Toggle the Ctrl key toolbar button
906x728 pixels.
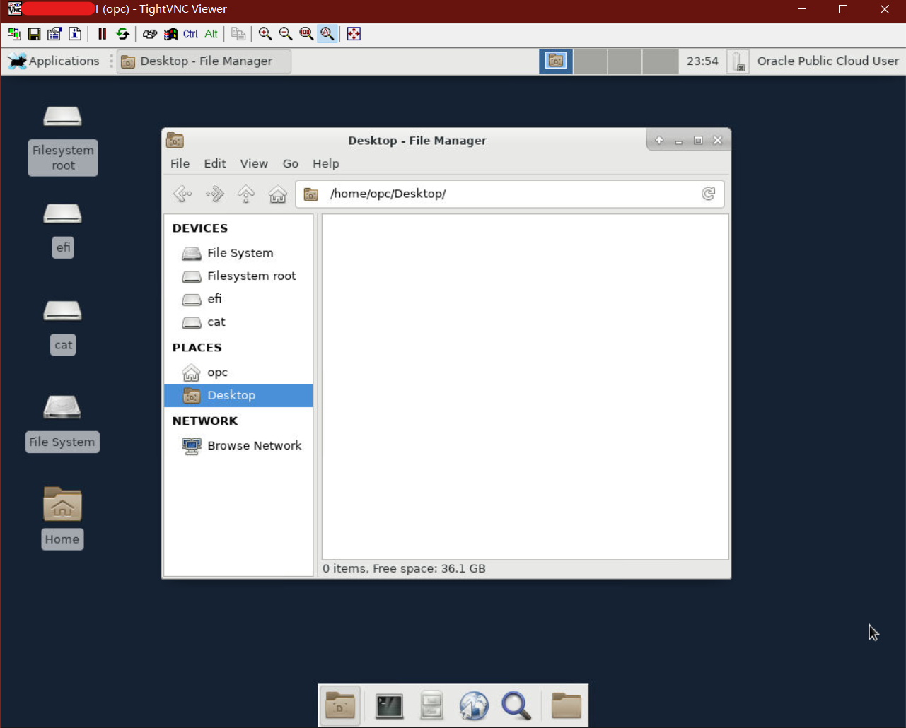click(x=190, y=34)
